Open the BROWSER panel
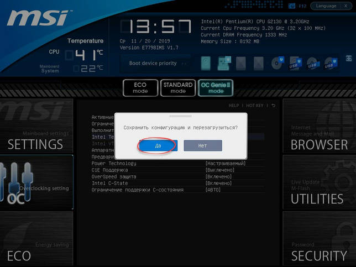356x267 pixels. (319, 125)
